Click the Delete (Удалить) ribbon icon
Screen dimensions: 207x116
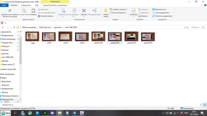pyautogui.click(x=84, y=11)
